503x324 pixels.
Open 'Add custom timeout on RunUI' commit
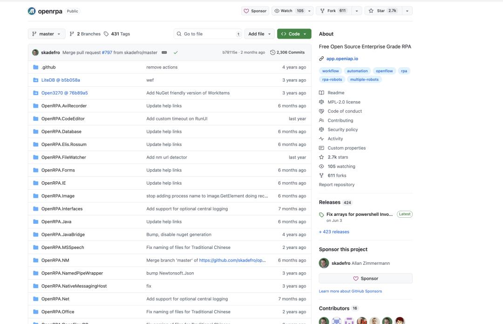coord(177,118)
